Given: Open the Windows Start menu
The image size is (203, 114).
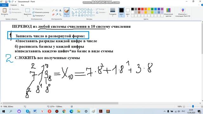Looking at the screenshot, I should tap(3, 111).
